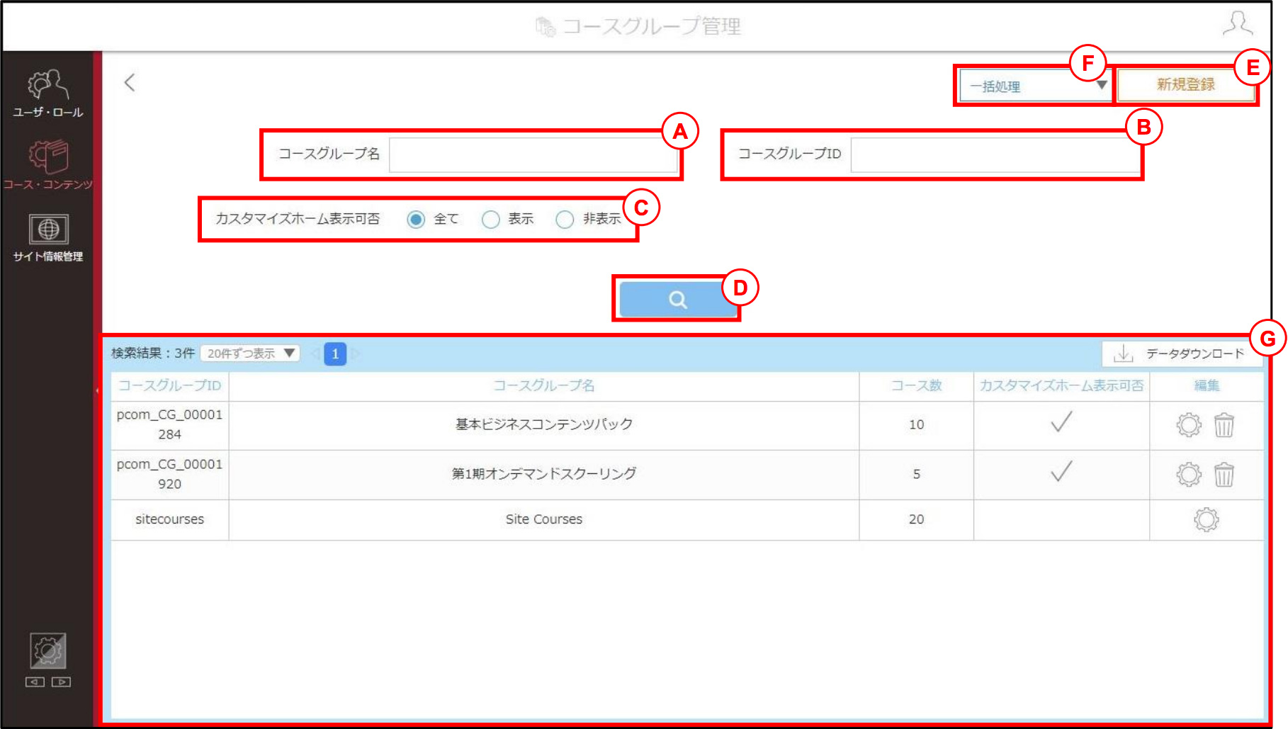Click the sidebar left arrow box icon

tap(35, 682)
